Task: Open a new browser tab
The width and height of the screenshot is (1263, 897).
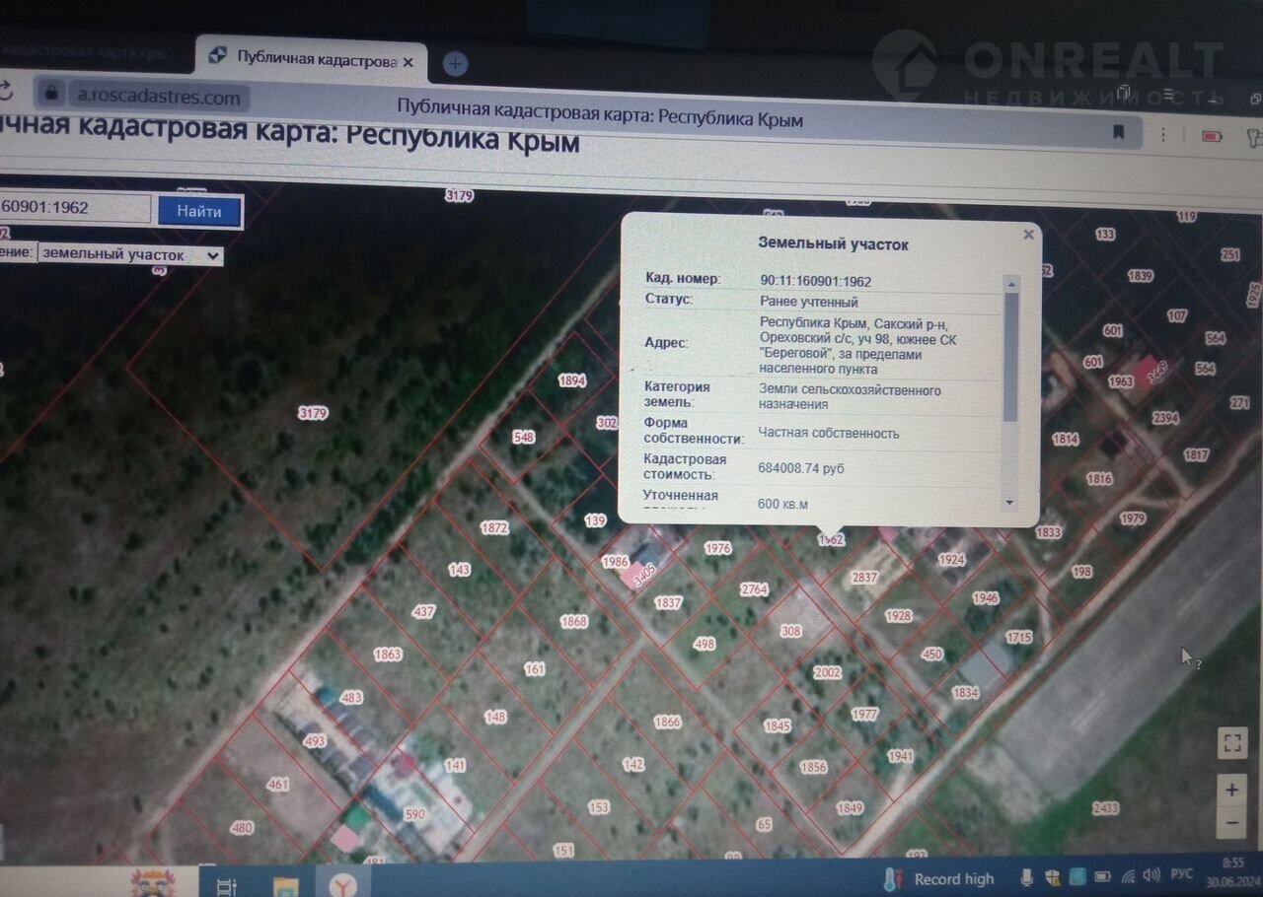Action: pos(455,64)
